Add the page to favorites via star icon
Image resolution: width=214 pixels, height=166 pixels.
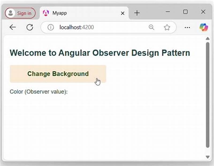(x=167, y=27)
